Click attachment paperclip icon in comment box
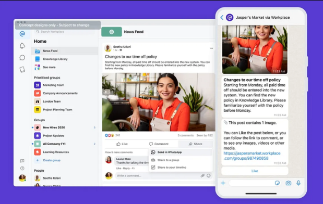 (202, 176)
